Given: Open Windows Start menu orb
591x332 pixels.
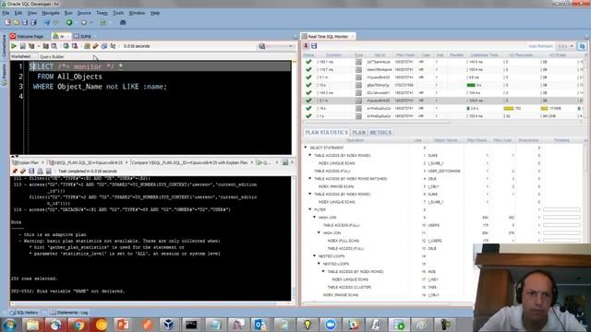Looking at the screenshot, I should 8,325.
